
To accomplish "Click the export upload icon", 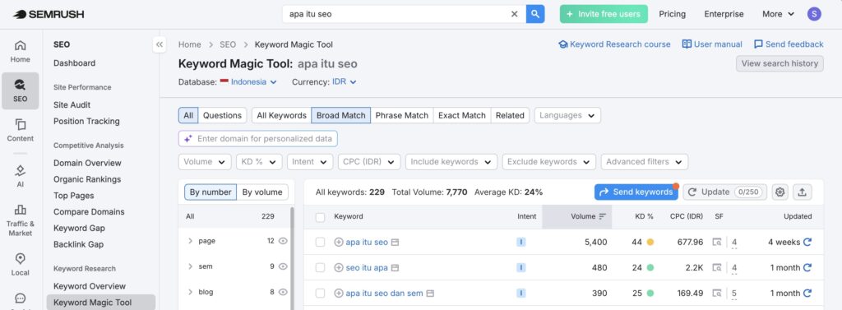I will pos(803,192).
